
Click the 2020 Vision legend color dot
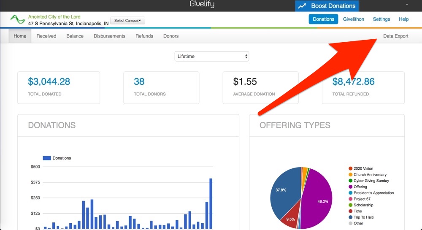pos(350,168)
